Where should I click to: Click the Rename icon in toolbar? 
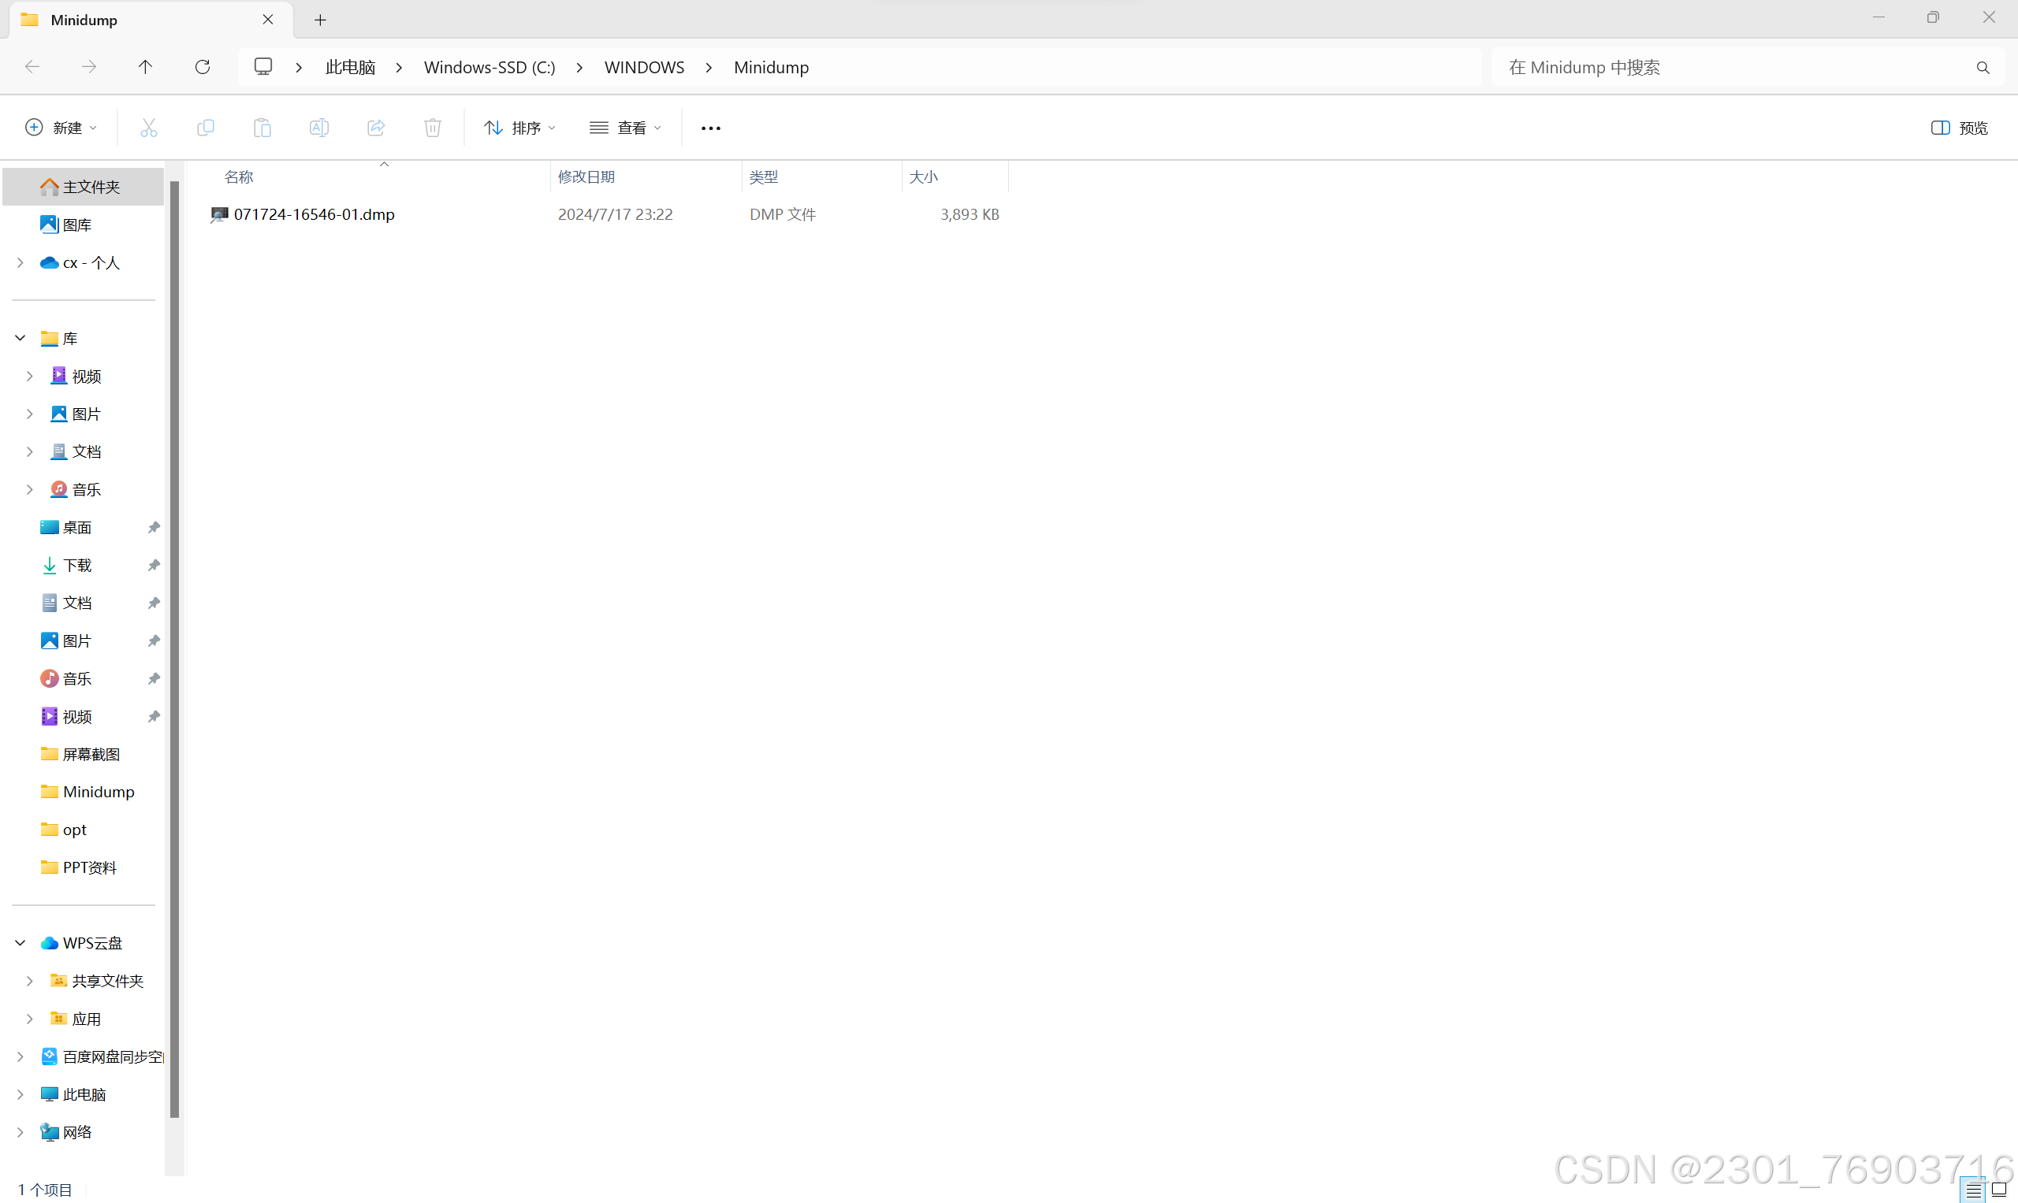tap(318, 128)
